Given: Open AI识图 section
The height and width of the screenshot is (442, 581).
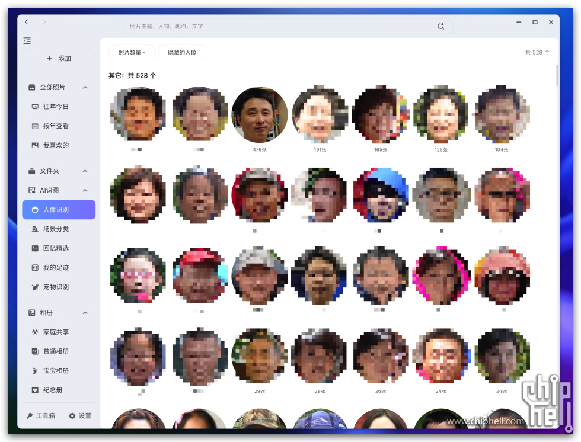Looking at the screenshot, I should 49,190.
